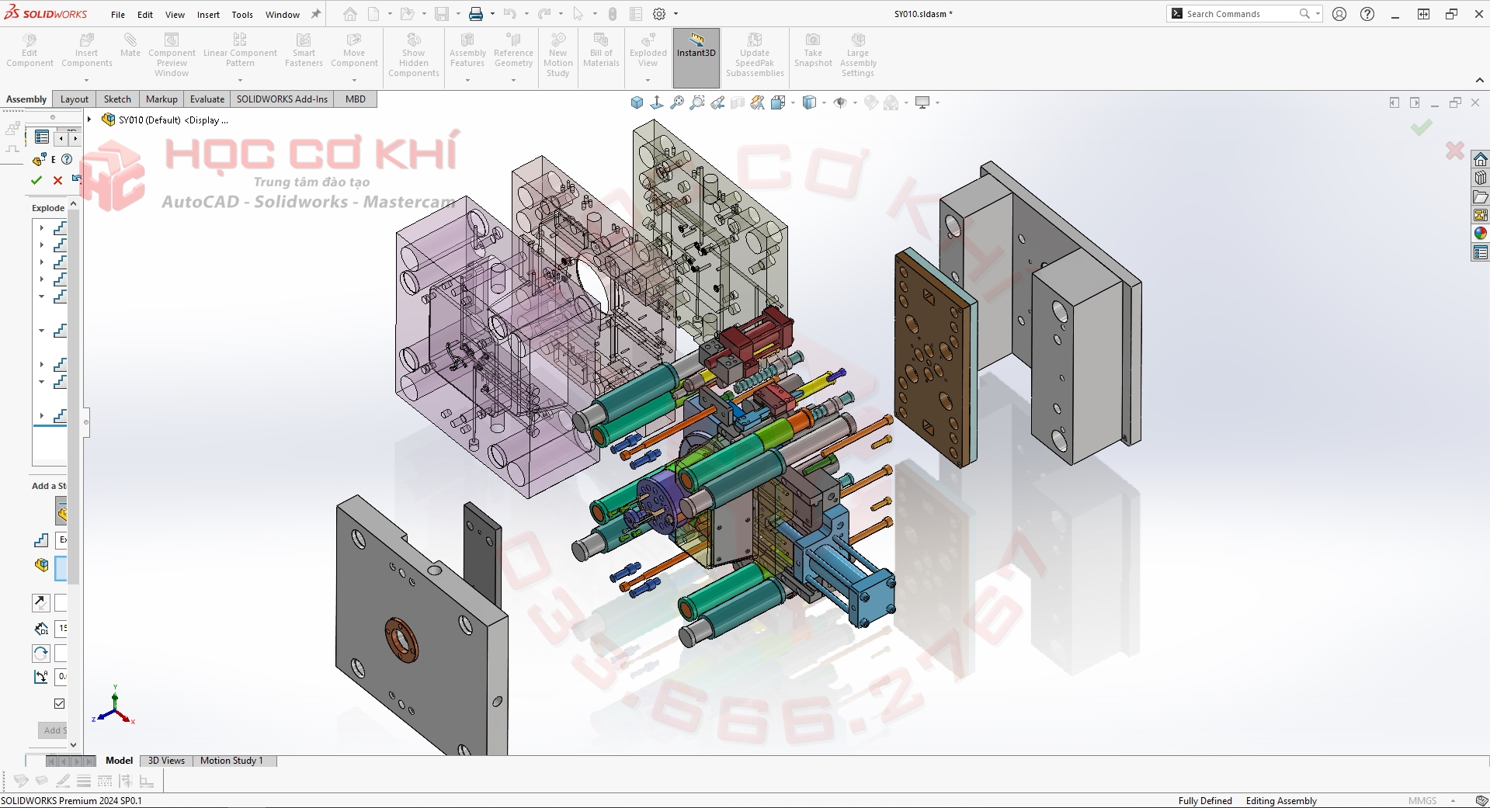1490x808 pixels.
Task: Expand the last explode step in the list
Action: click(41, 415)
